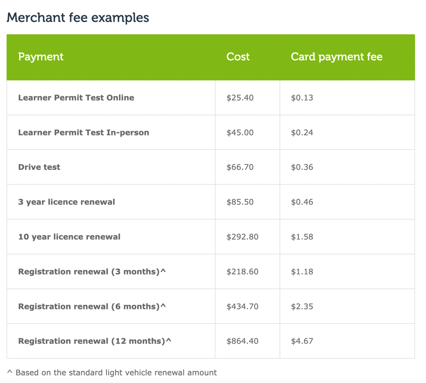Select the Payment column header

(41, 57)
